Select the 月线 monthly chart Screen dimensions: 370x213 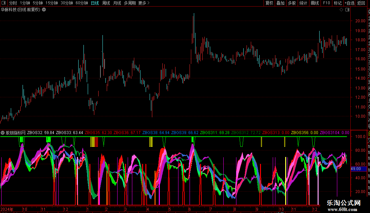[x=117, y=3]
